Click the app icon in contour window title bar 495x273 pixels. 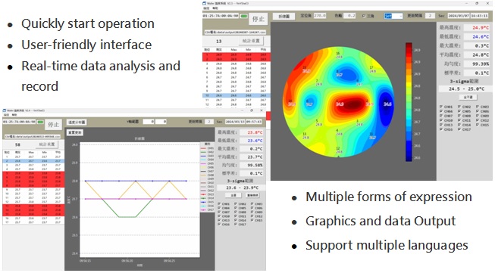click(x=205, y=4)
